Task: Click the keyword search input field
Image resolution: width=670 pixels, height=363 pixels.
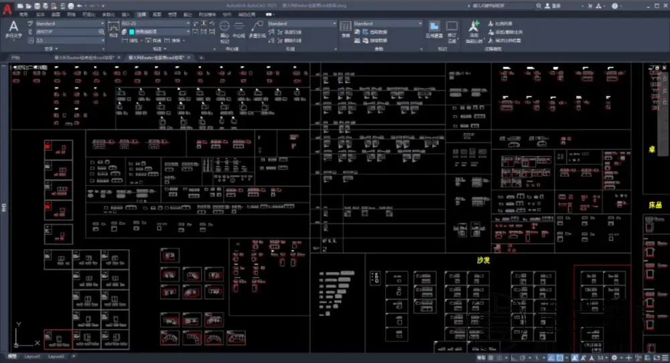Action: (504, 5)
